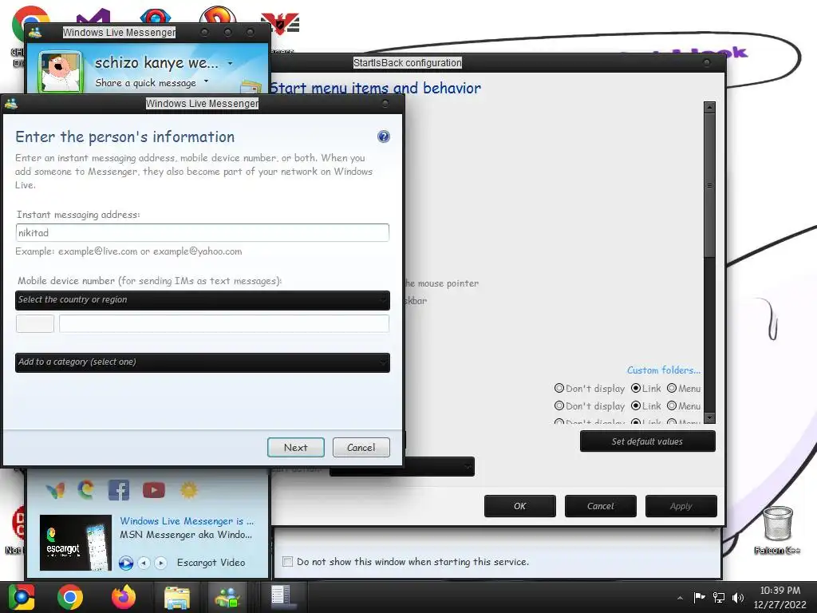Viewport: 817px width, 613px height.
Task: Play the Escargot Video
Action: tap(125, 563)
